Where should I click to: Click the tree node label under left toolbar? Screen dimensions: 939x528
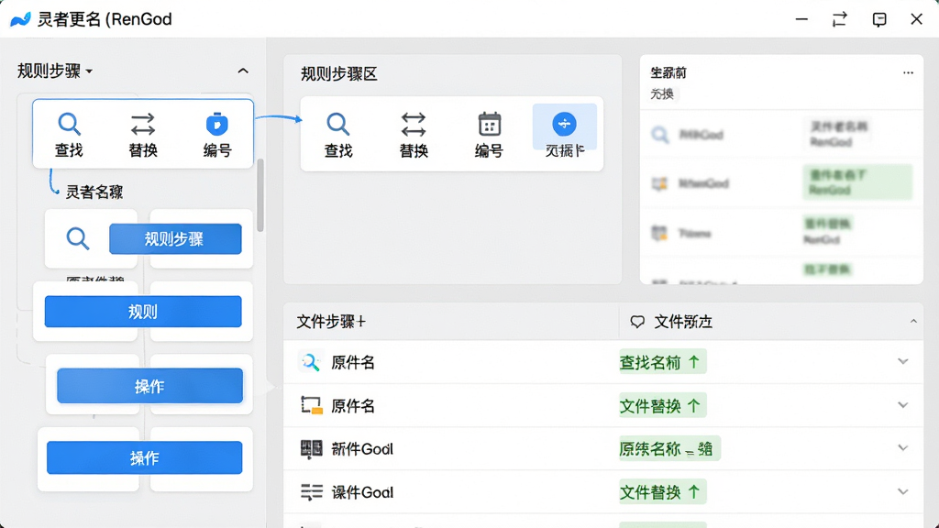click(x=94, y=192)
